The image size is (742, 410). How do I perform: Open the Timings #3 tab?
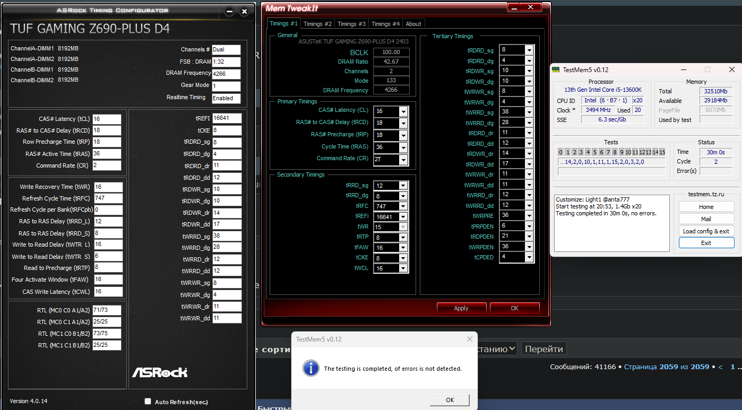[x=351, y=24]
